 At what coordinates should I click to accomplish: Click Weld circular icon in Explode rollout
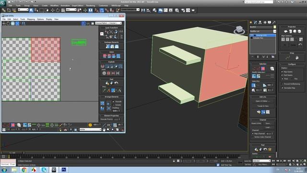pos(104,73)
